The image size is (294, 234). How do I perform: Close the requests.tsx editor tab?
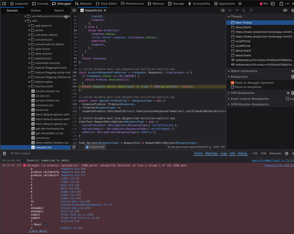coord(105,10)
